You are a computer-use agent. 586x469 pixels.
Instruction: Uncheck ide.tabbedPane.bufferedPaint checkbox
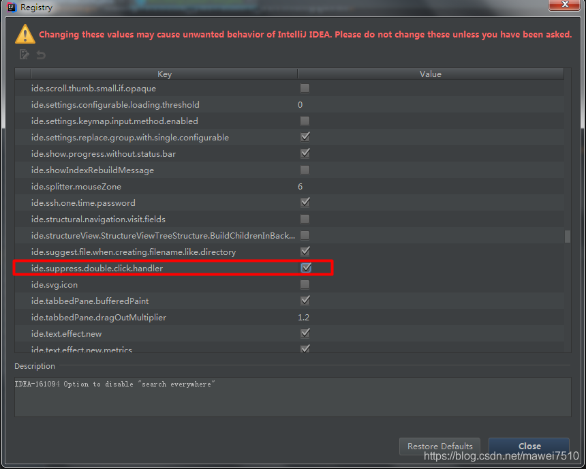(x=305, y=301)
